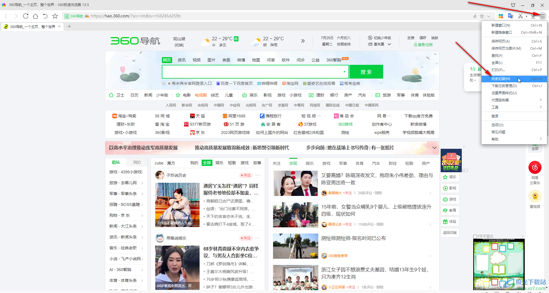
Task: Open a new tab with plus icon
Action: click(x=69, y=27)
